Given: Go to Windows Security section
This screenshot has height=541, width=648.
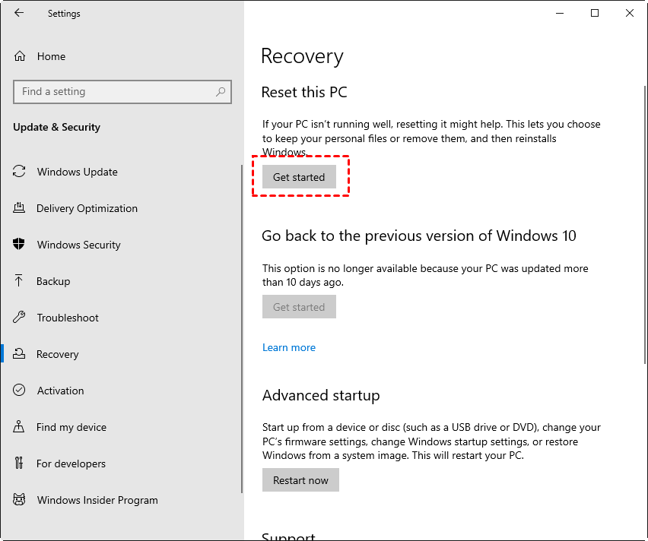Looking at the screenshot, I should point(78,245).
